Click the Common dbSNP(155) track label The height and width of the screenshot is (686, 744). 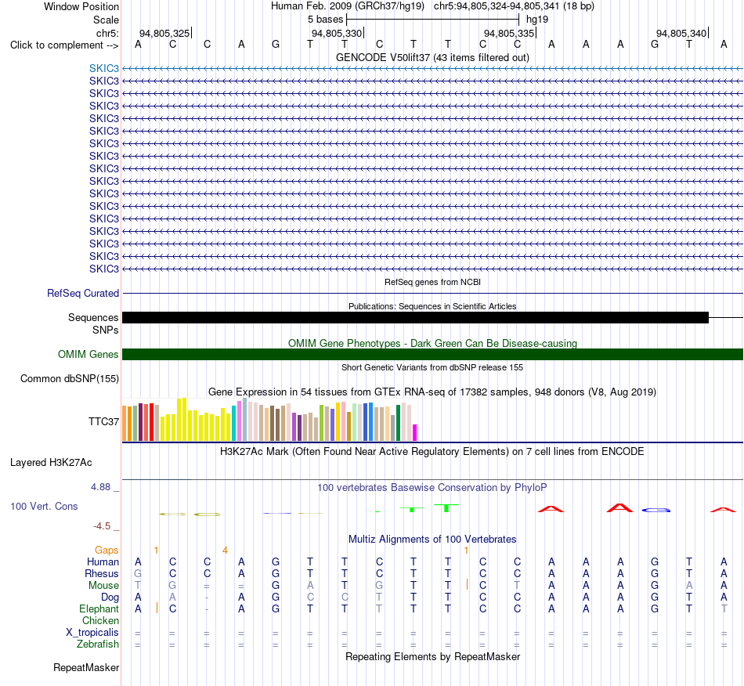(x=70, y=378)
